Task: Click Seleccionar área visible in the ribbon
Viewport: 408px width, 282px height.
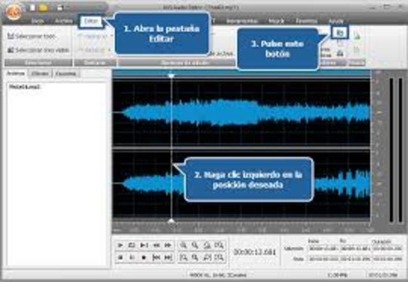Action: click(x=38, y=50)
